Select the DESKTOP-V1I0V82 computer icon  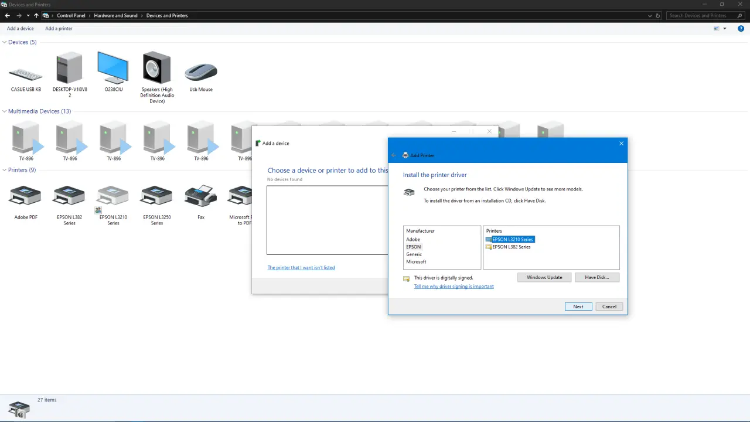click(70, 74)
